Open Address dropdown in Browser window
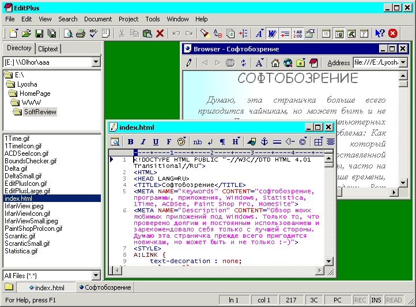The height and width of the screenshot is (307, 416). (x=403, y=62)
